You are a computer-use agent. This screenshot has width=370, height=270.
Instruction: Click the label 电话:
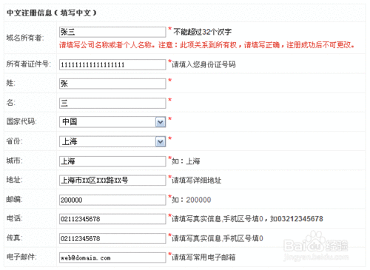pyautogui.click(x=14, y=218)
